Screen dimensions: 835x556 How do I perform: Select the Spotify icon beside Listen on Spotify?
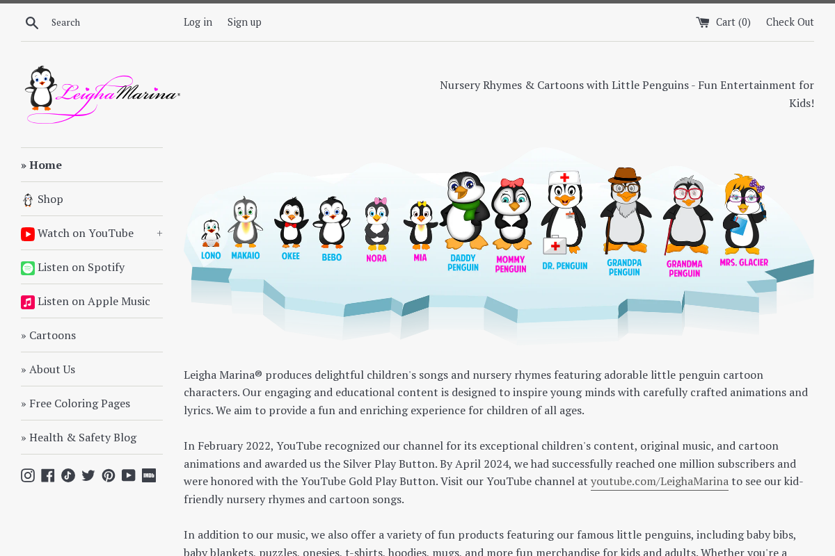point(28,268)
